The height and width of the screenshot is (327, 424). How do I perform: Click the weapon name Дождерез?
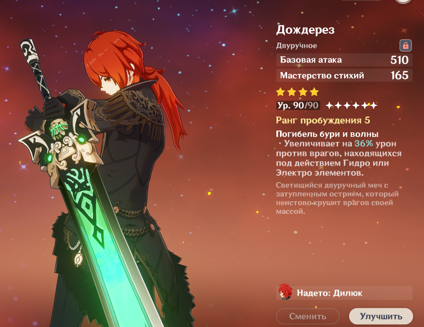point(305,30)
